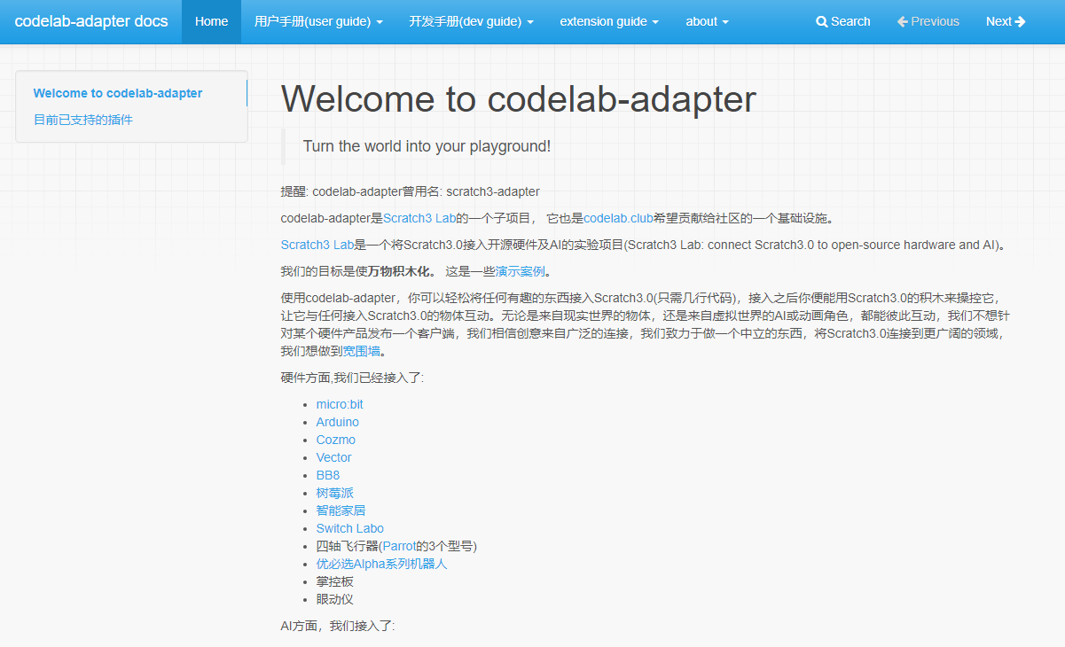The width and height of the screenshot is (1065, 647).
Task: Open the 用户手册(user guide) dropdown
Action: click(318, 21)
